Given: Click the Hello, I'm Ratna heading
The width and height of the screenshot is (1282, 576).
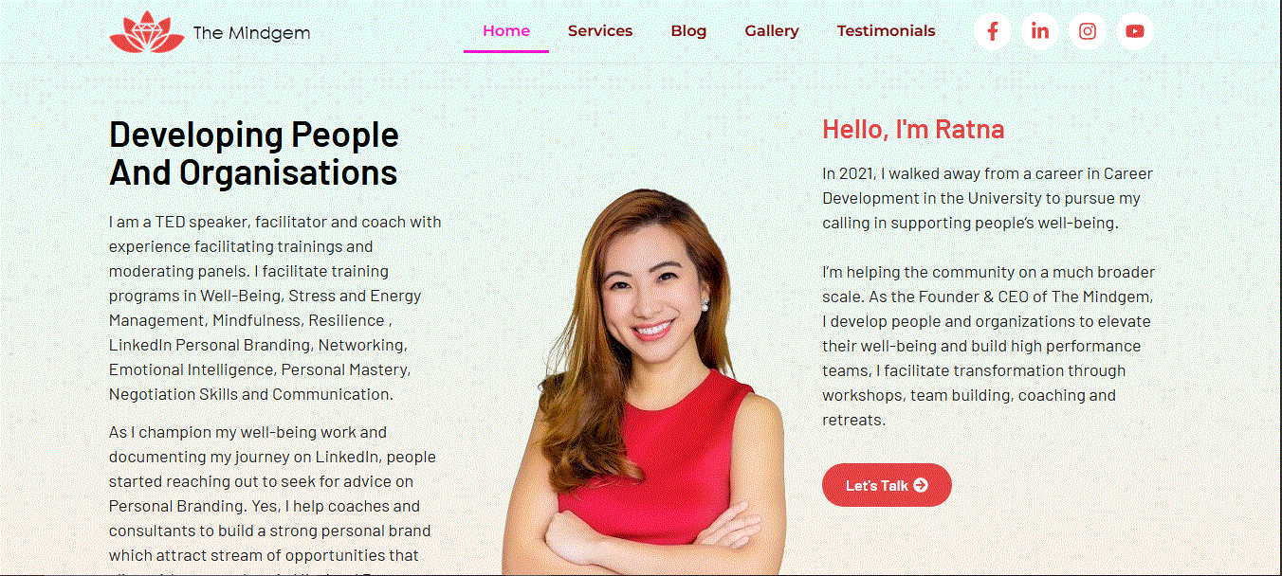Looking at the screenshot, I should (913, 129).
